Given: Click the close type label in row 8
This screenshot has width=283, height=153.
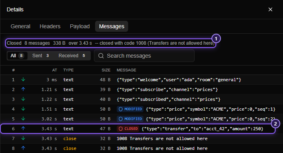Looking at the screenshot, I should pyautogui.click(x=70, y=148).
